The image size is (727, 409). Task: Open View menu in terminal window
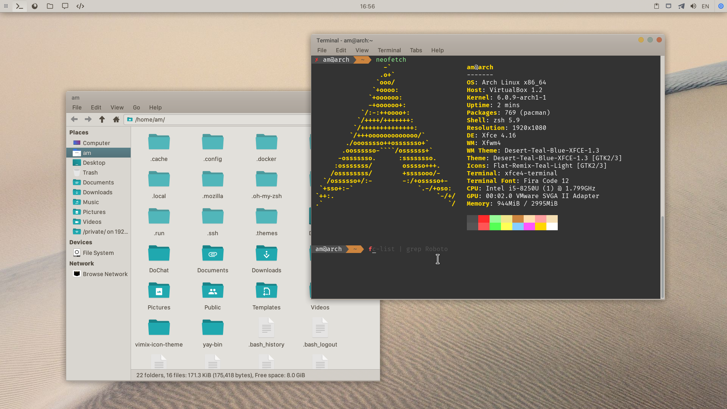point(362,50)
